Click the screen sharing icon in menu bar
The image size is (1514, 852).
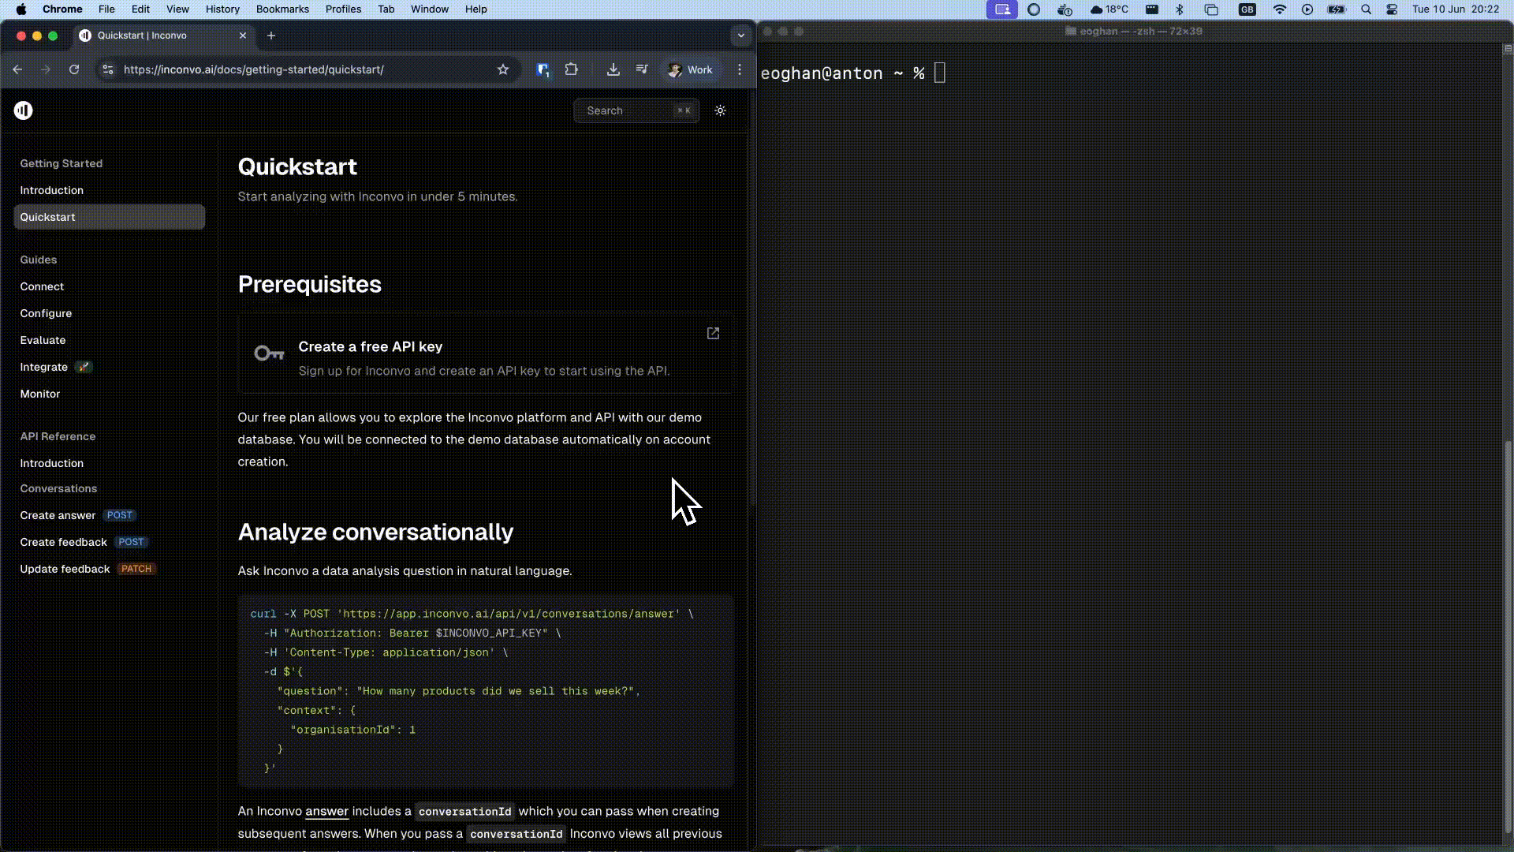tap(1001, 9)
